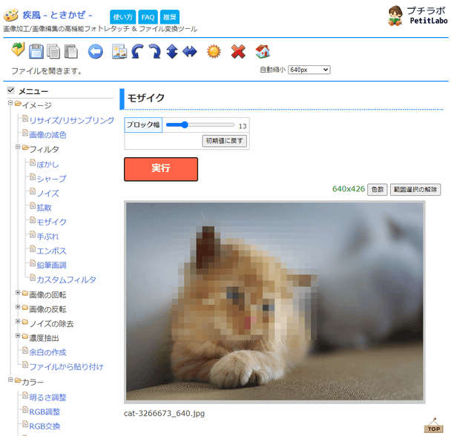
Task: Click the ブロック幅 slider handle
Action: click(185, 125)
